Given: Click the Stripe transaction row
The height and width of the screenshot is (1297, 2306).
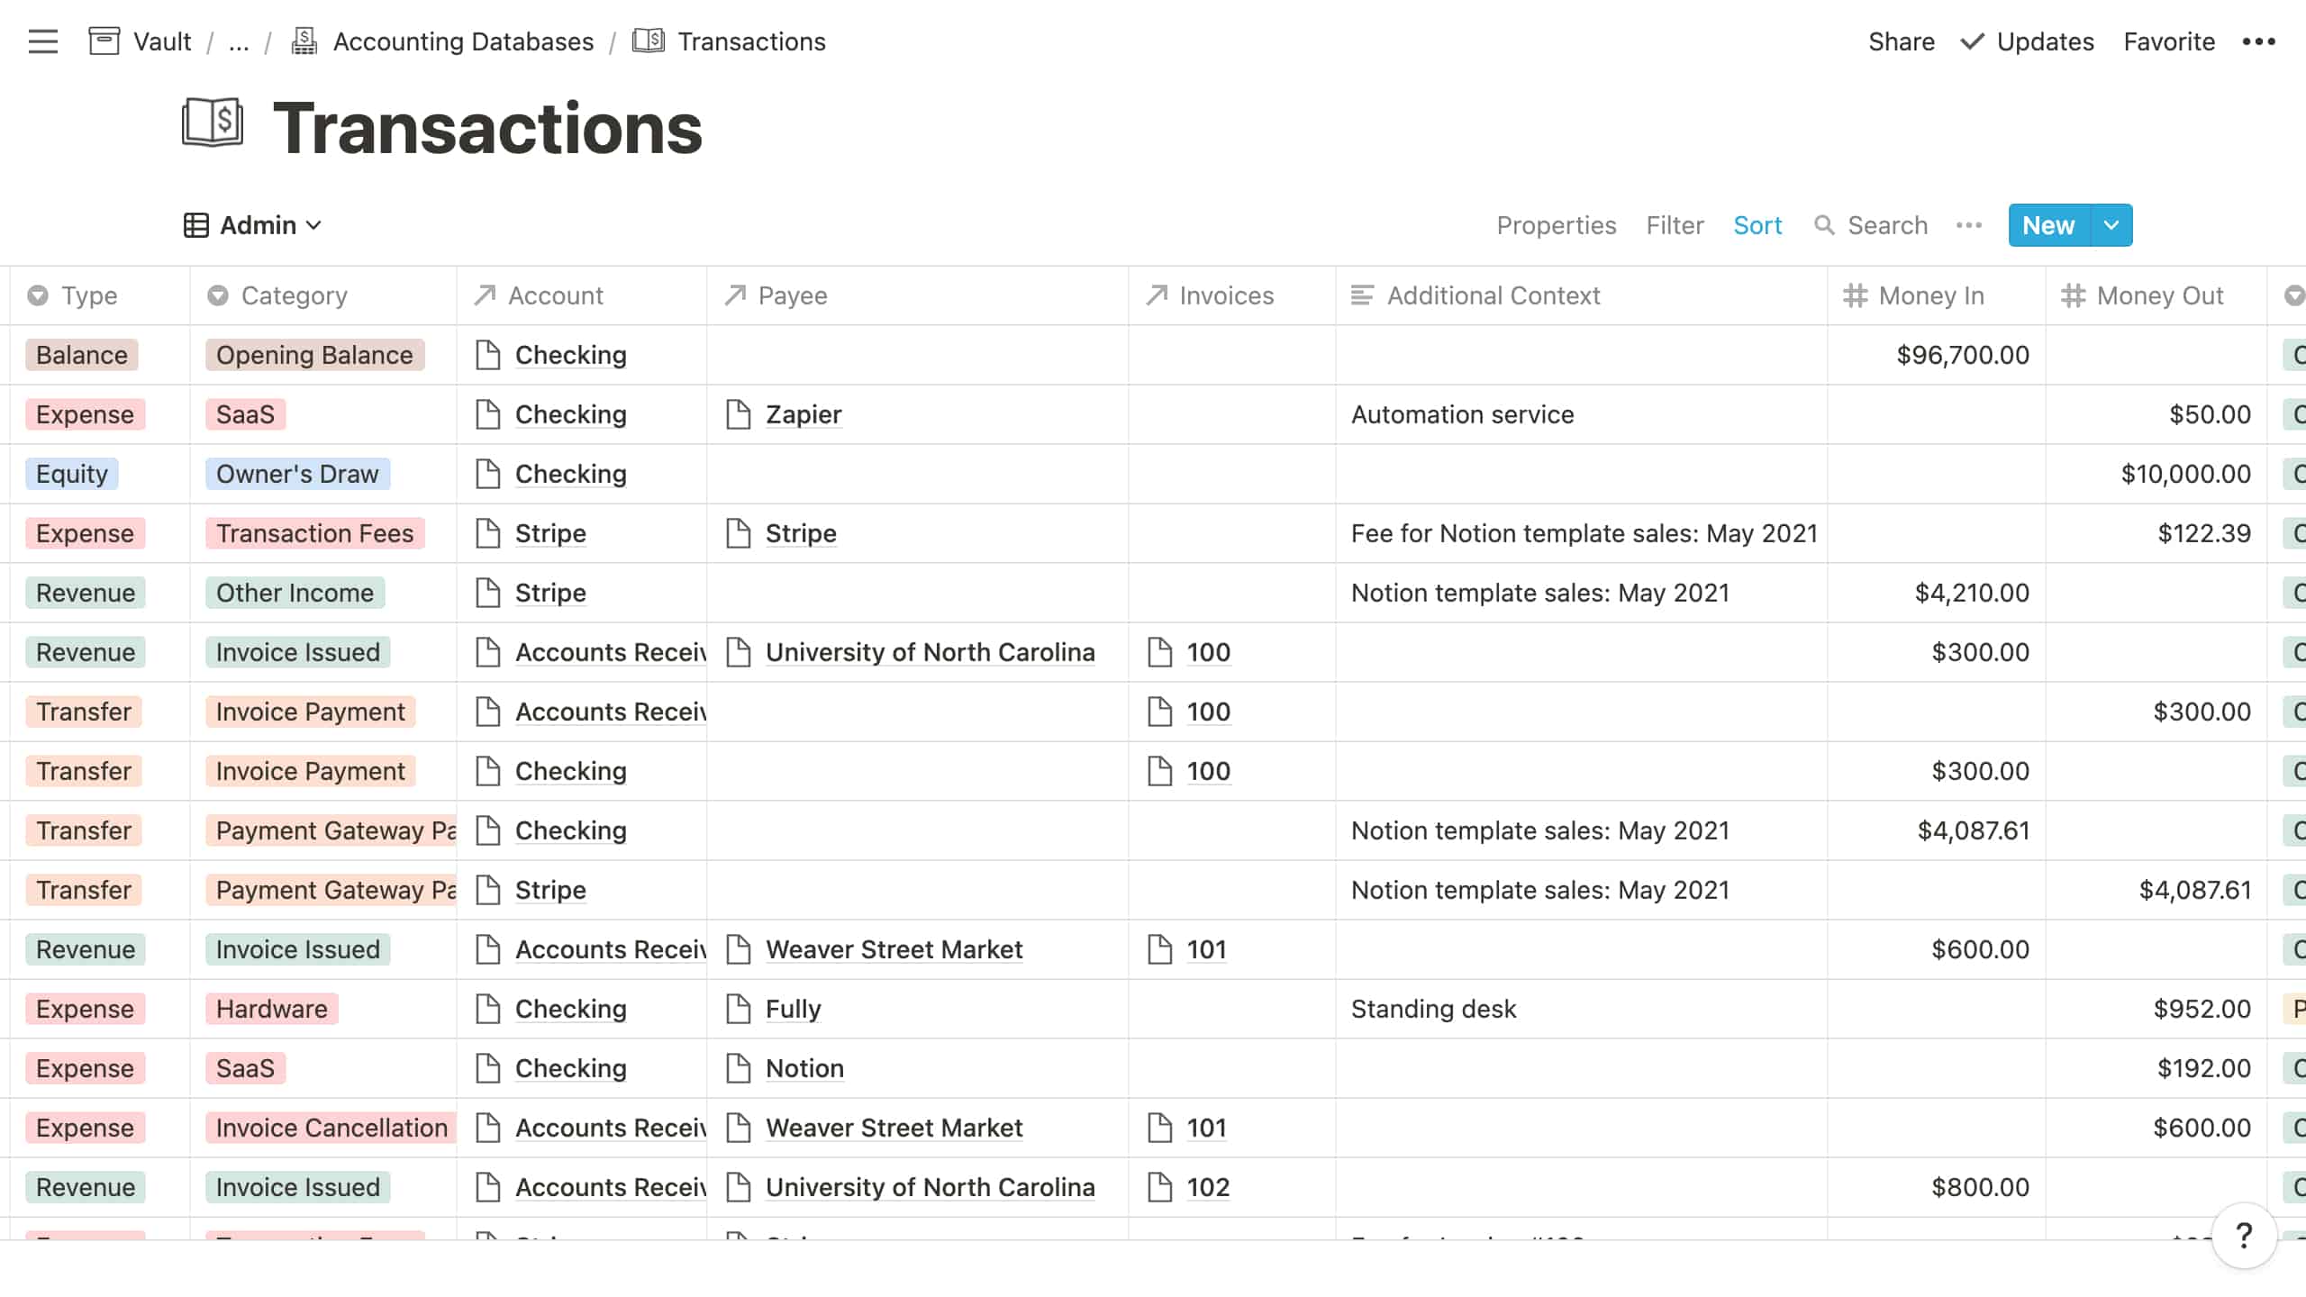Looking at the screenshot, I should point(1153,532).
